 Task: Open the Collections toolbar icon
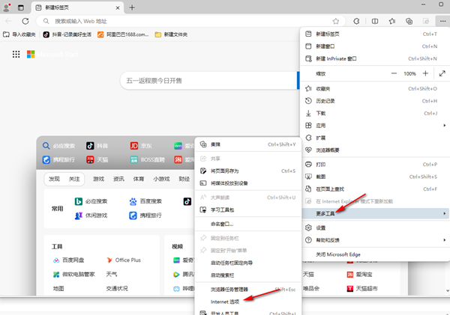409,21
